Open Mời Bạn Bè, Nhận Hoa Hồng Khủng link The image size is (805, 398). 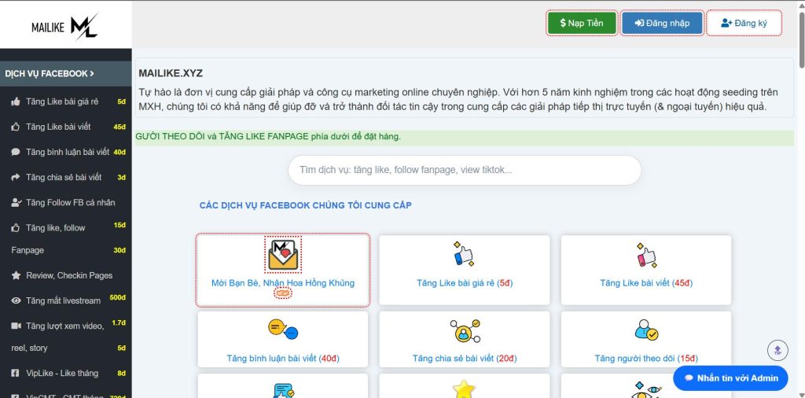coord(283,283)
